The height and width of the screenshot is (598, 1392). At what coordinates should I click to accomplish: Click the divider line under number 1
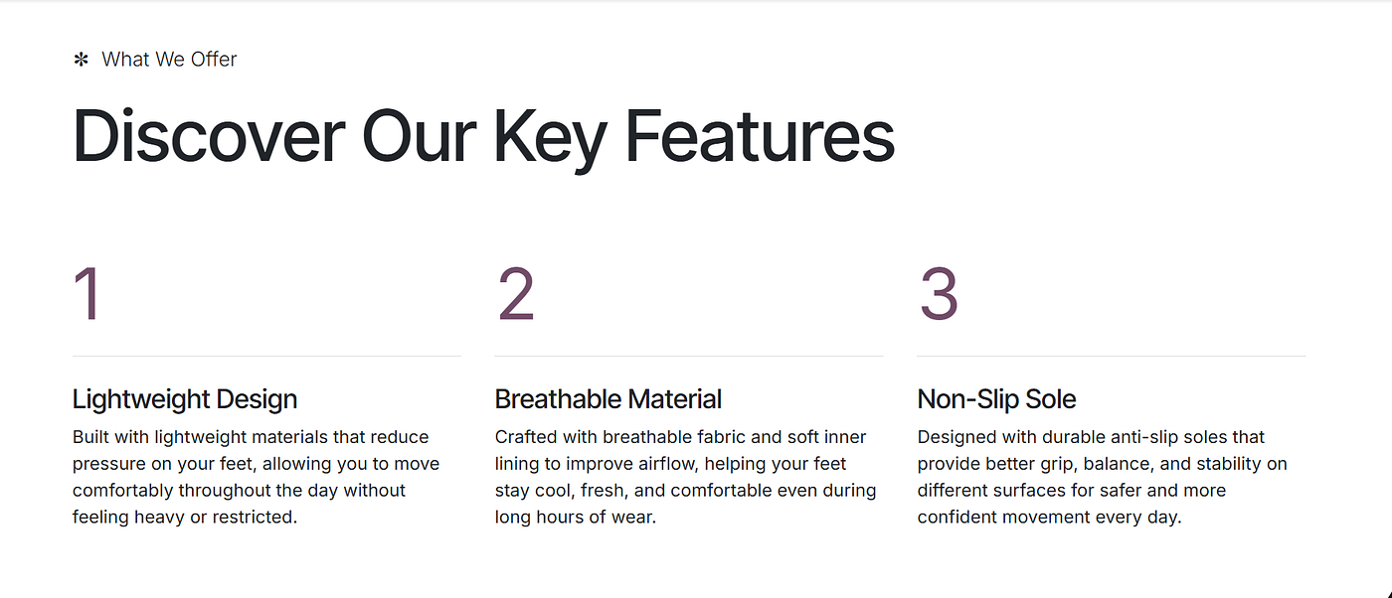[x=266, y=356]
